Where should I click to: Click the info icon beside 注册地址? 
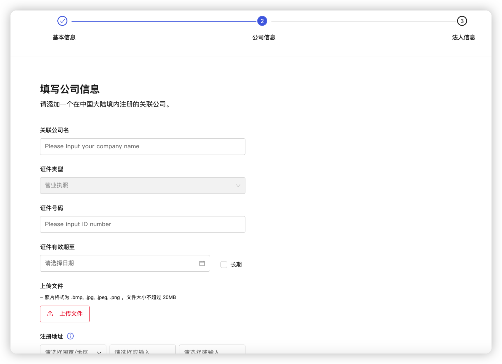point(70,336)
